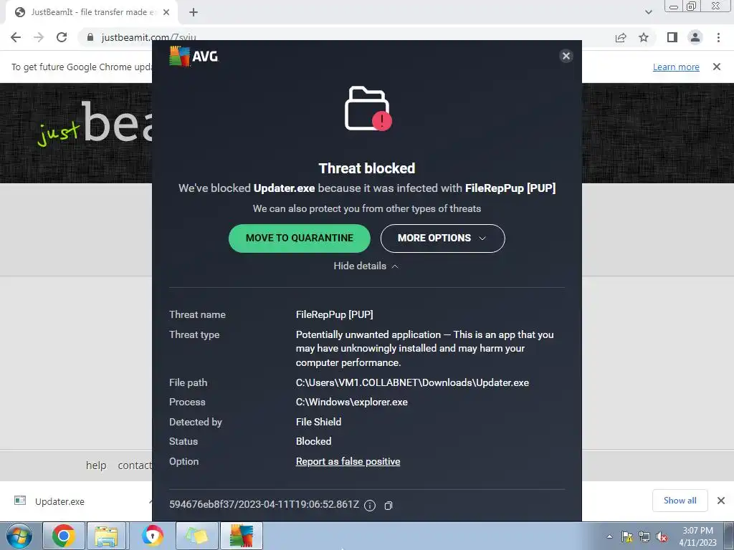
Task: Click the Status value Blocked
Action: click(313, 441)
